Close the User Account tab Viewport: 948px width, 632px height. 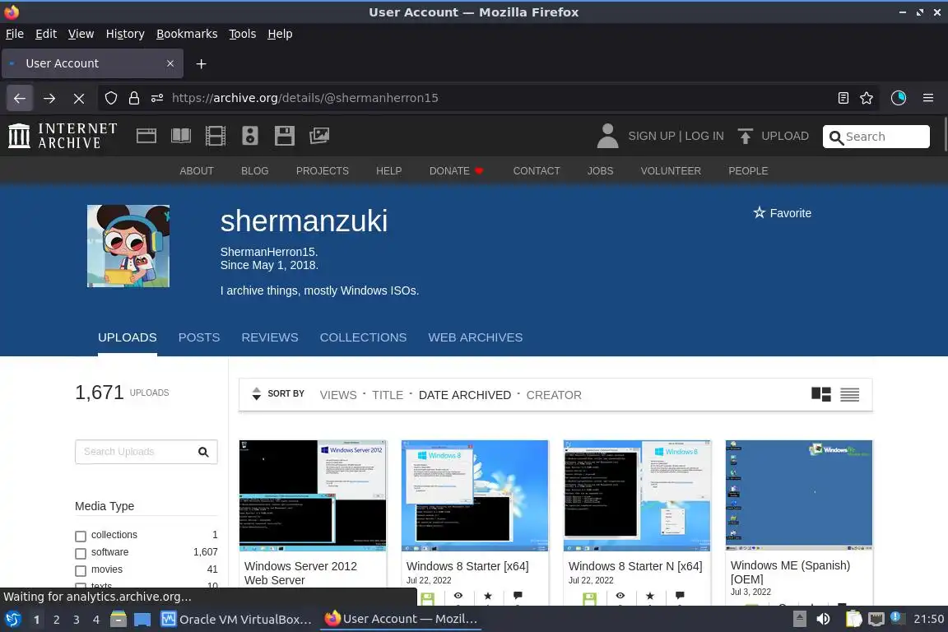point(170,63)
